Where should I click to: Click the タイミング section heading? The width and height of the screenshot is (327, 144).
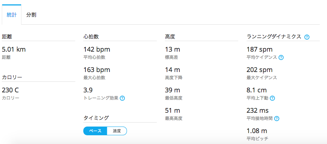click(96, 118)
